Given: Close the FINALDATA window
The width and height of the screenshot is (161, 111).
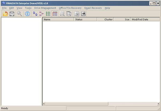Looking at the screenshot, I should [x=158, y=3].
